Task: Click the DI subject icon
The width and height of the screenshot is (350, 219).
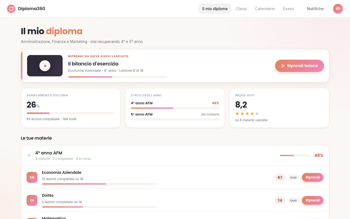Action: click(x=32, y=200)
